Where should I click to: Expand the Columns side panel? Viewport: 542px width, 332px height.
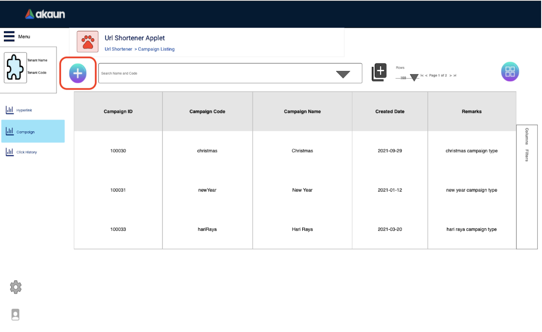pos(527,136)
